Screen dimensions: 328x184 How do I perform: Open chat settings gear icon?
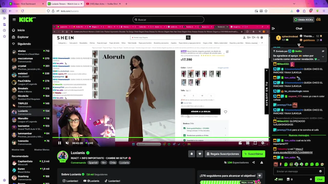[x=311, y=179]
